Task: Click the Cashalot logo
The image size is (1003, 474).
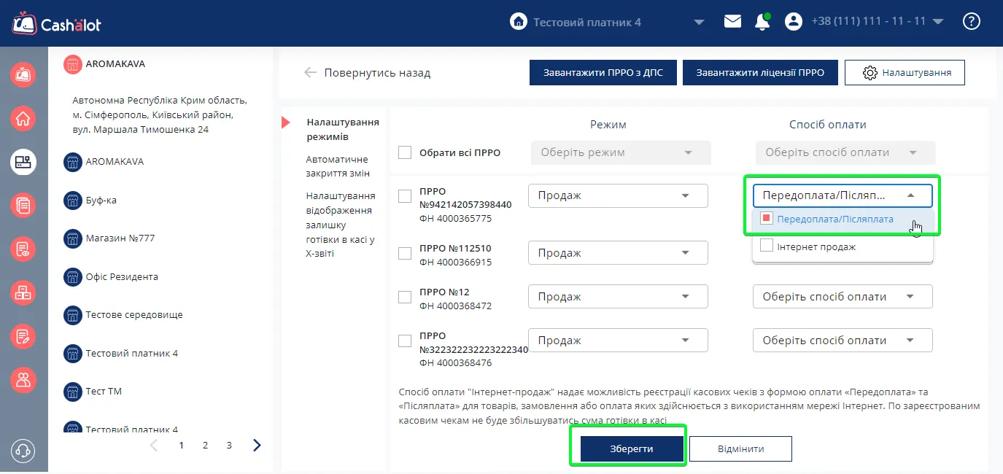Action: tap(56, 23)
